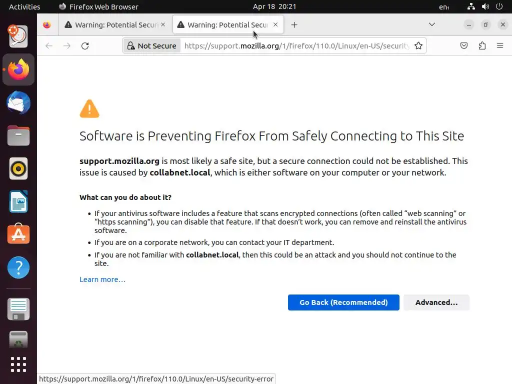This screenshot has height=384, width=512.
Task: Close the active Warning tab
Action: click(275, 24)
